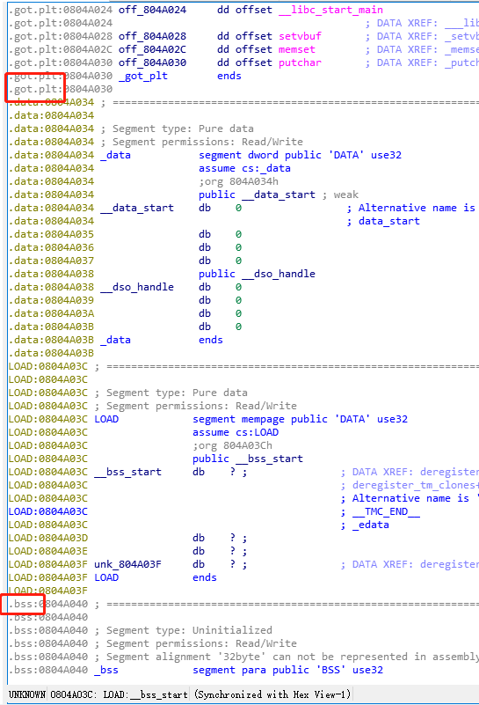Click the ';org 804A034h' comment
This screenshot has height=705, width=479.
pos(238,181)
